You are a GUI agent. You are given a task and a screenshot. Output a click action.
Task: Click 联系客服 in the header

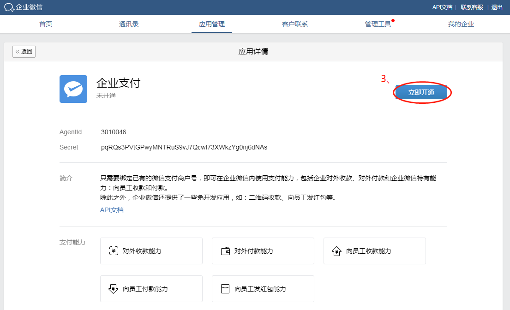472,7
